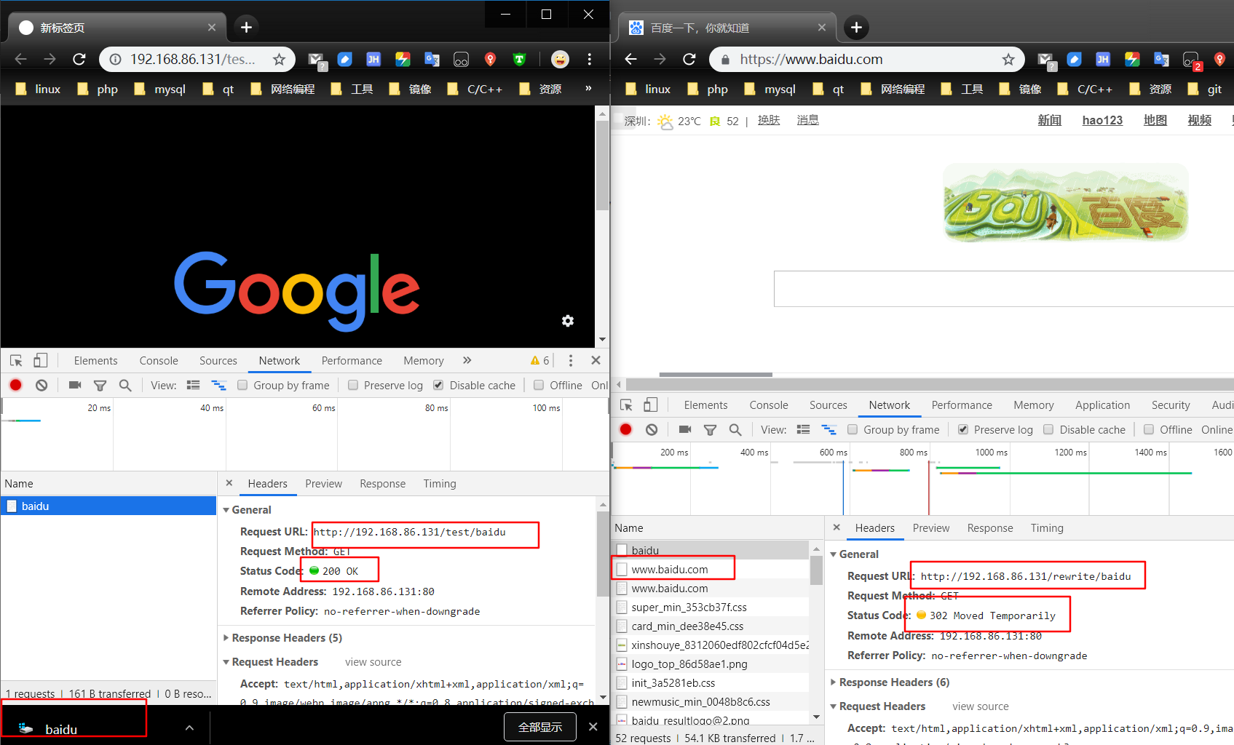
Task: Open hao123 link on Baidu page
Action: click(x=1102, y=120)
